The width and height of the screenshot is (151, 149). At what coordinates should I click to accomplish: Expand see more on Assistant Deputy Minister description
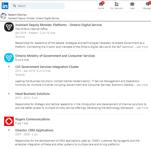click(141, 47)
